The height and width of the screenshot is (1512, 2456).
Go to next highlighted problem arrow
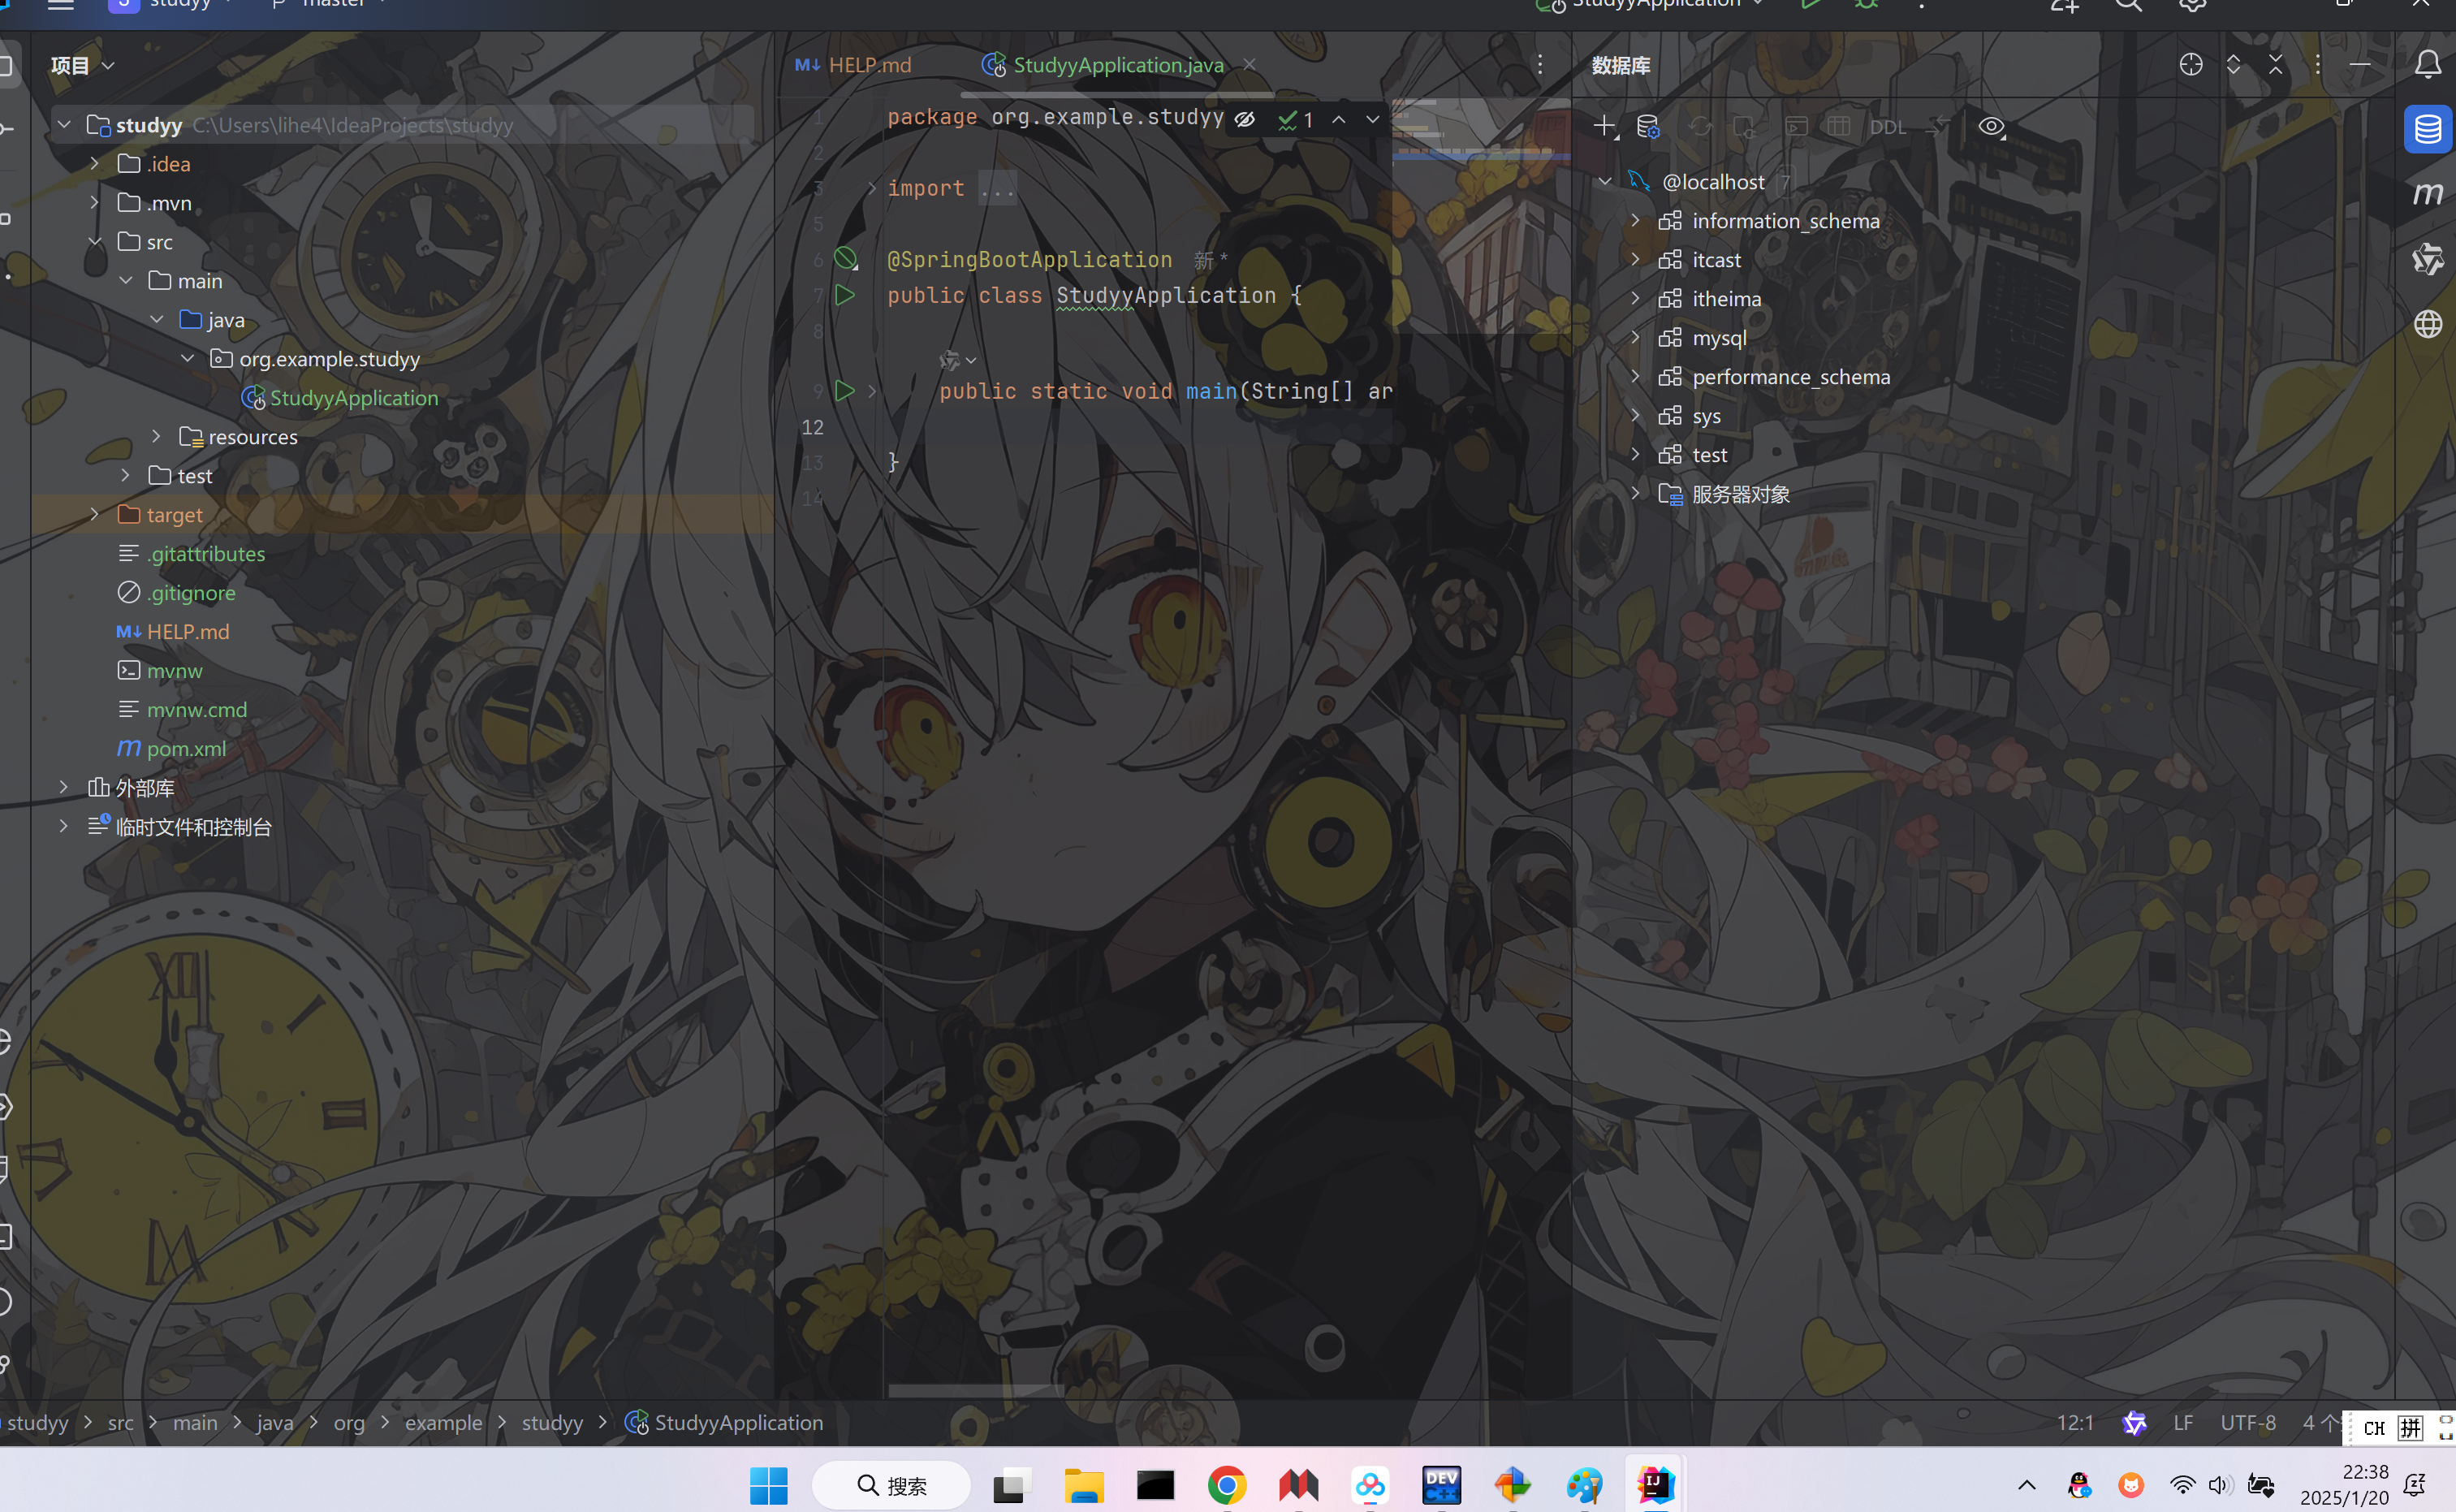click(x=1372, y=119)
